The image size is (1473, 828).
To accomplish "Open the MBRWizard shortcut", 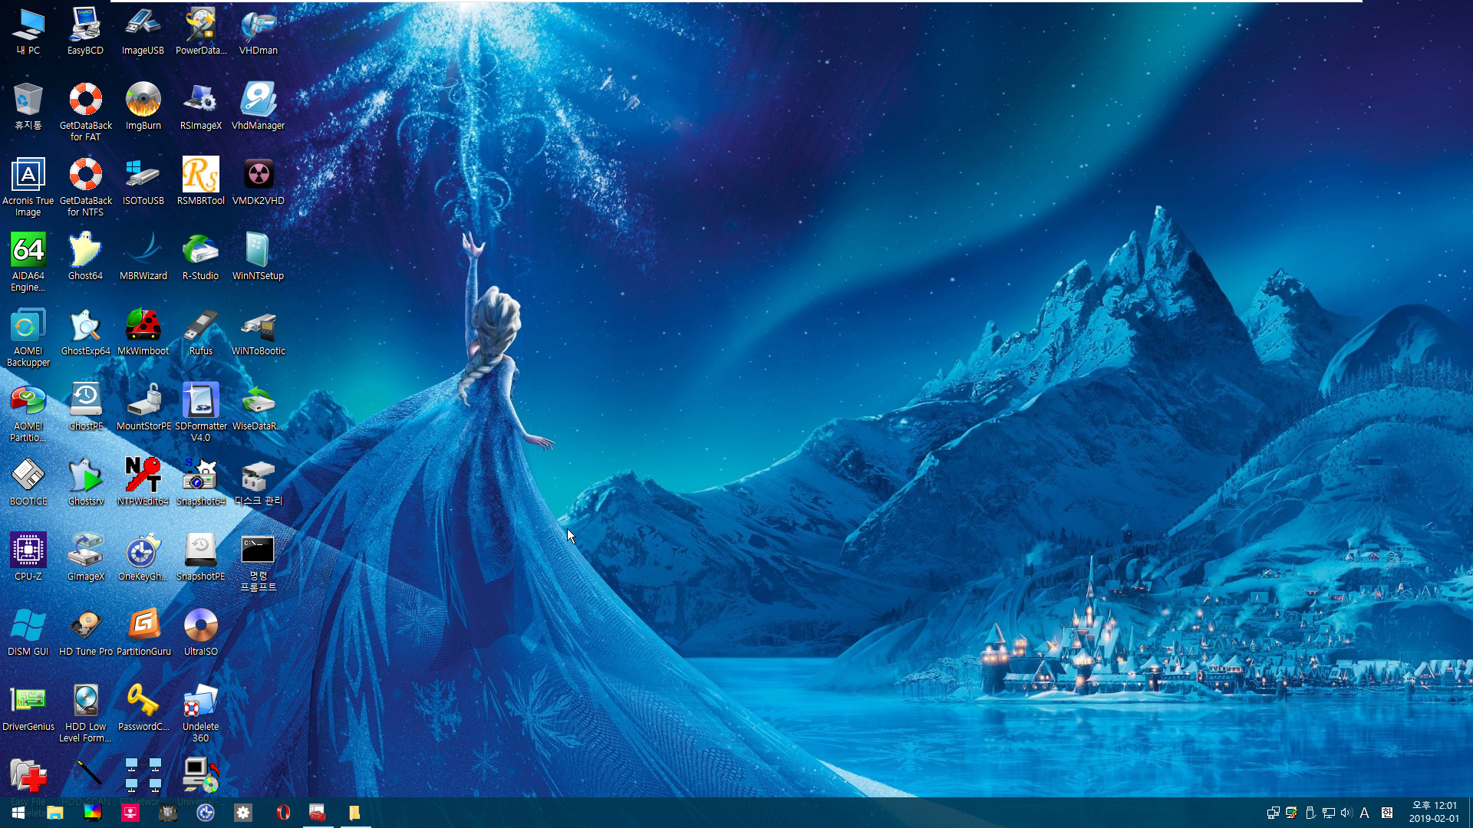I will 143,257.
